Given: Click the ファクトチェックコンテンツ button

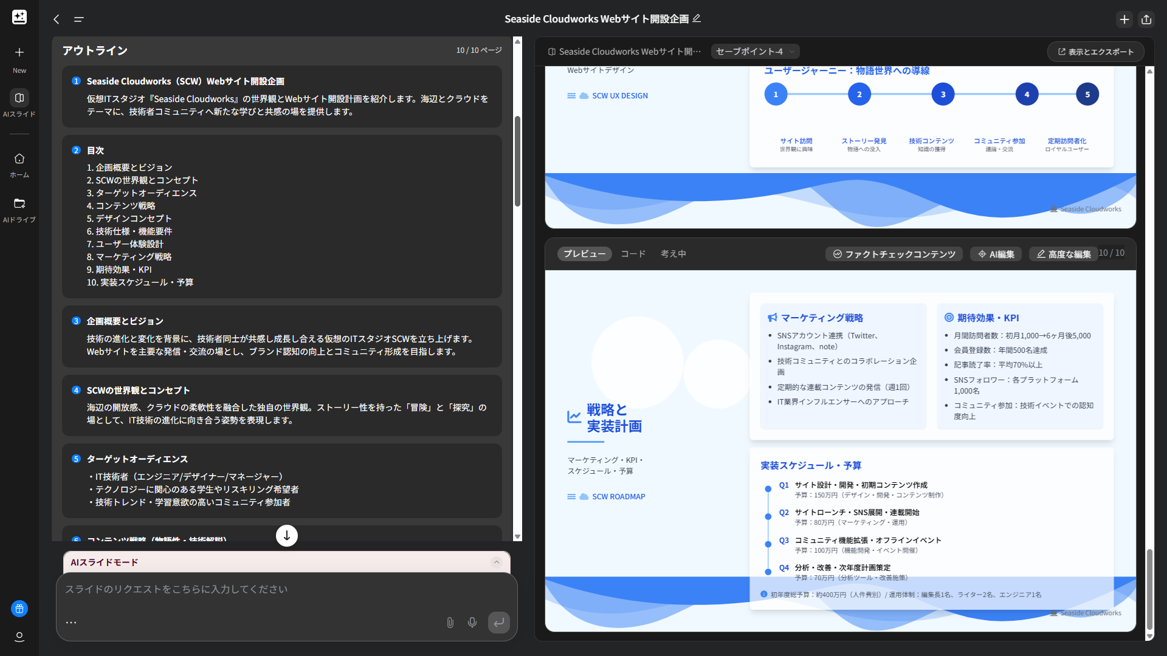Looking at the screenshot, I should pos(893,254).
